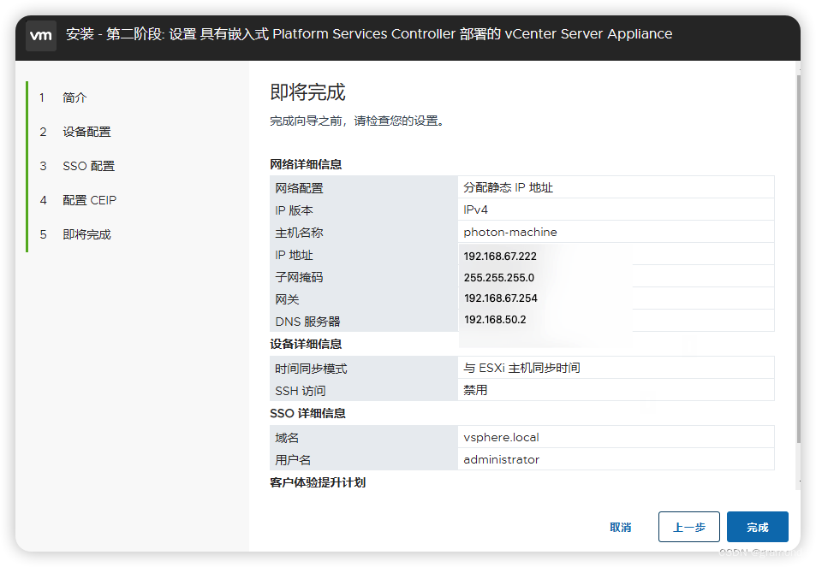Select the IP address value 192.168.67.222

pyautogui.click(x=499, y=257)
